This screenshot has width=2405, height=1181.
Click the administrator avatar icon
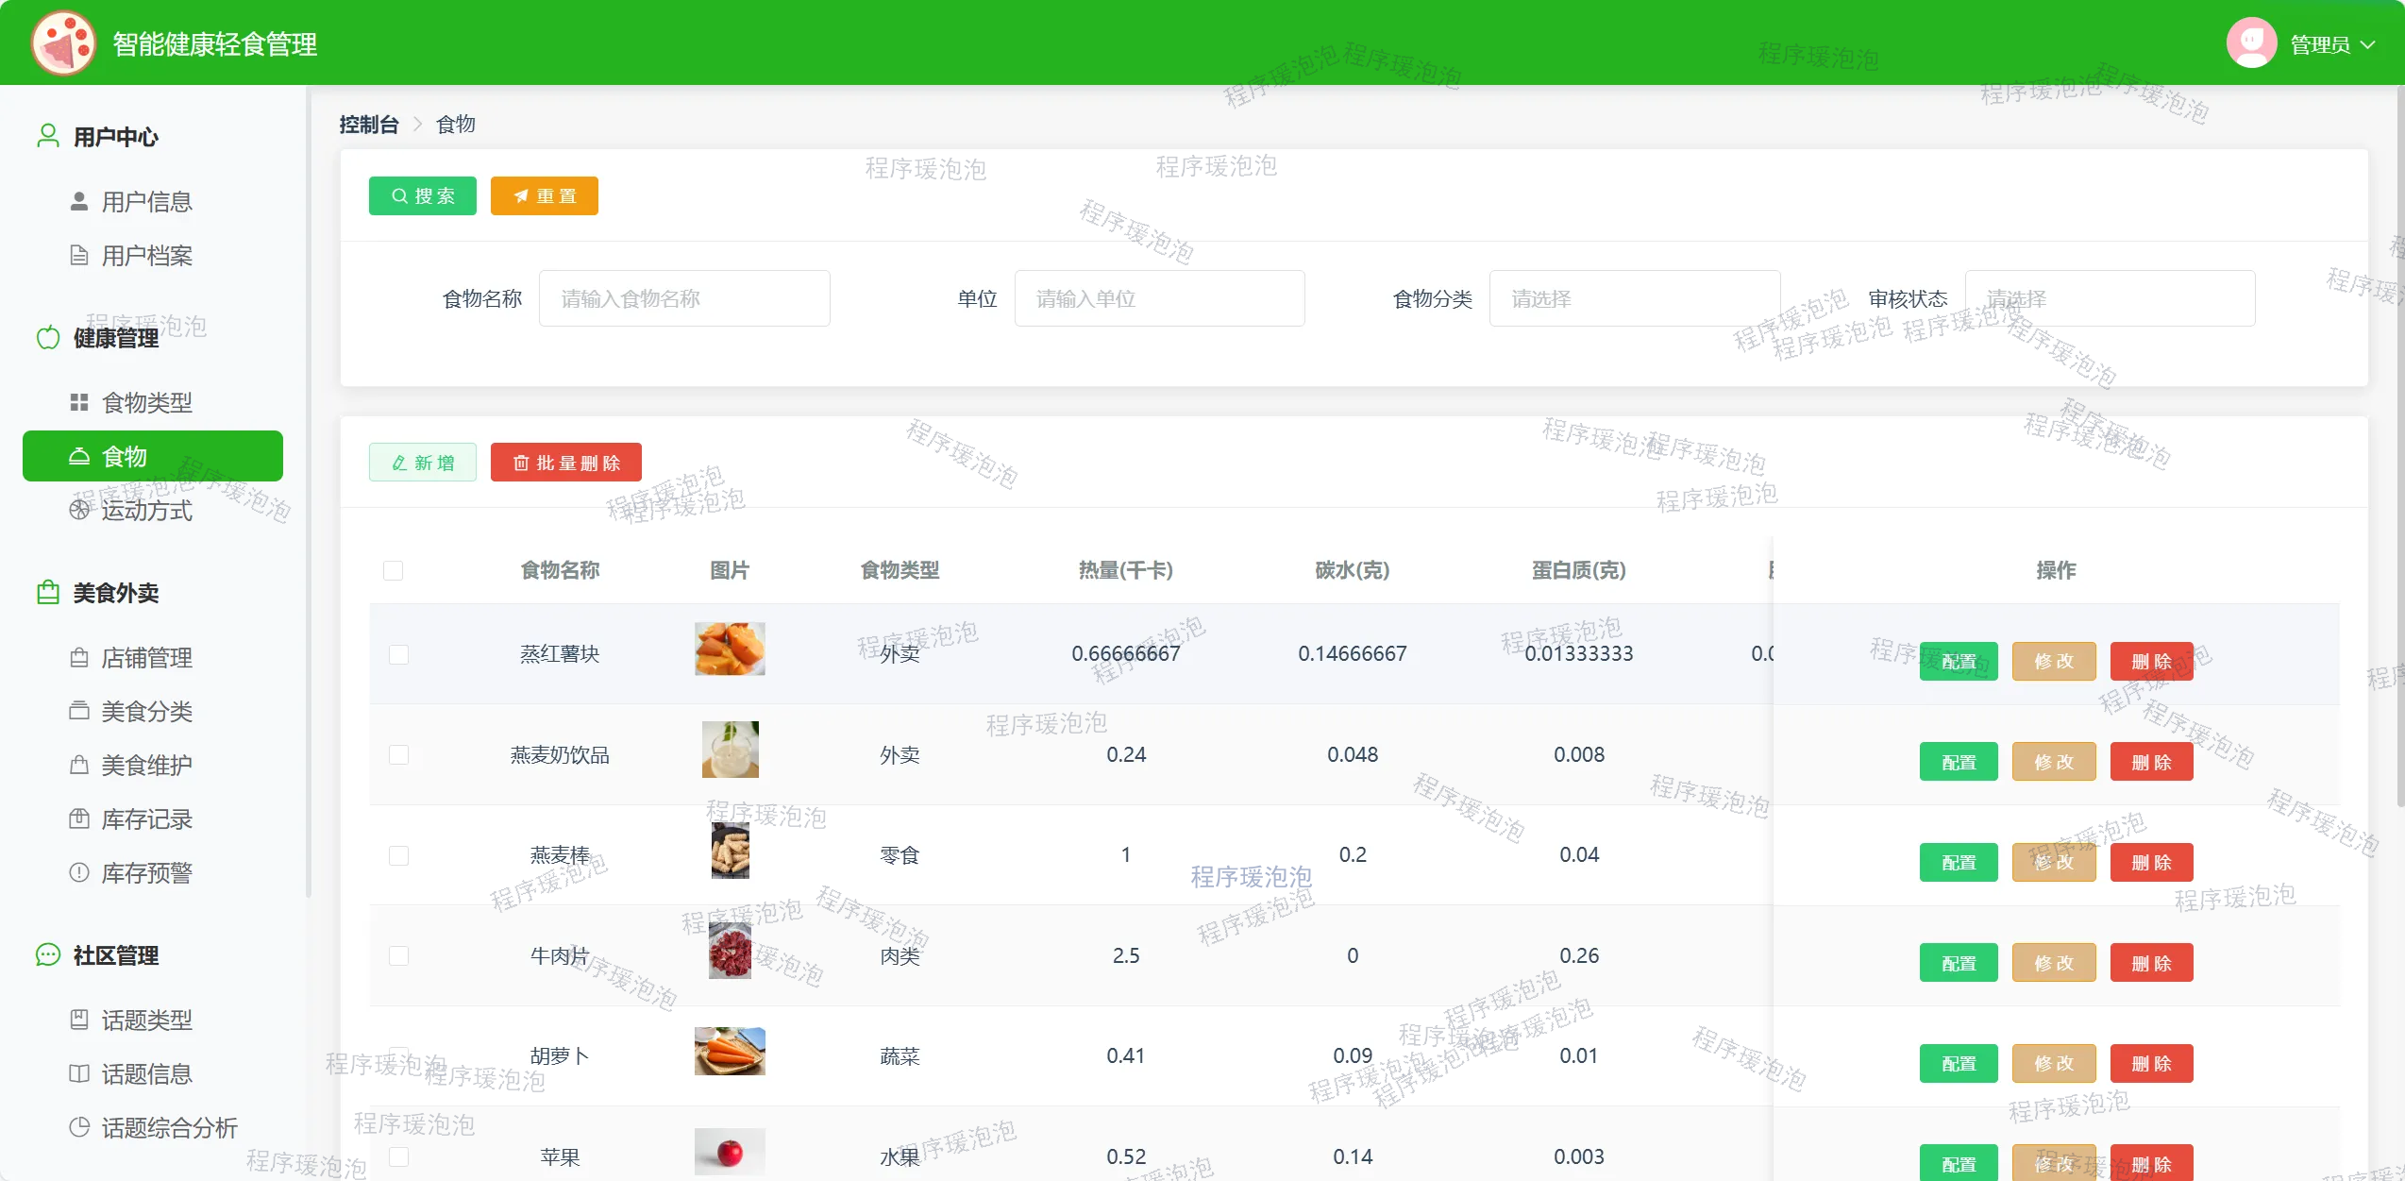coord(2251,43)
